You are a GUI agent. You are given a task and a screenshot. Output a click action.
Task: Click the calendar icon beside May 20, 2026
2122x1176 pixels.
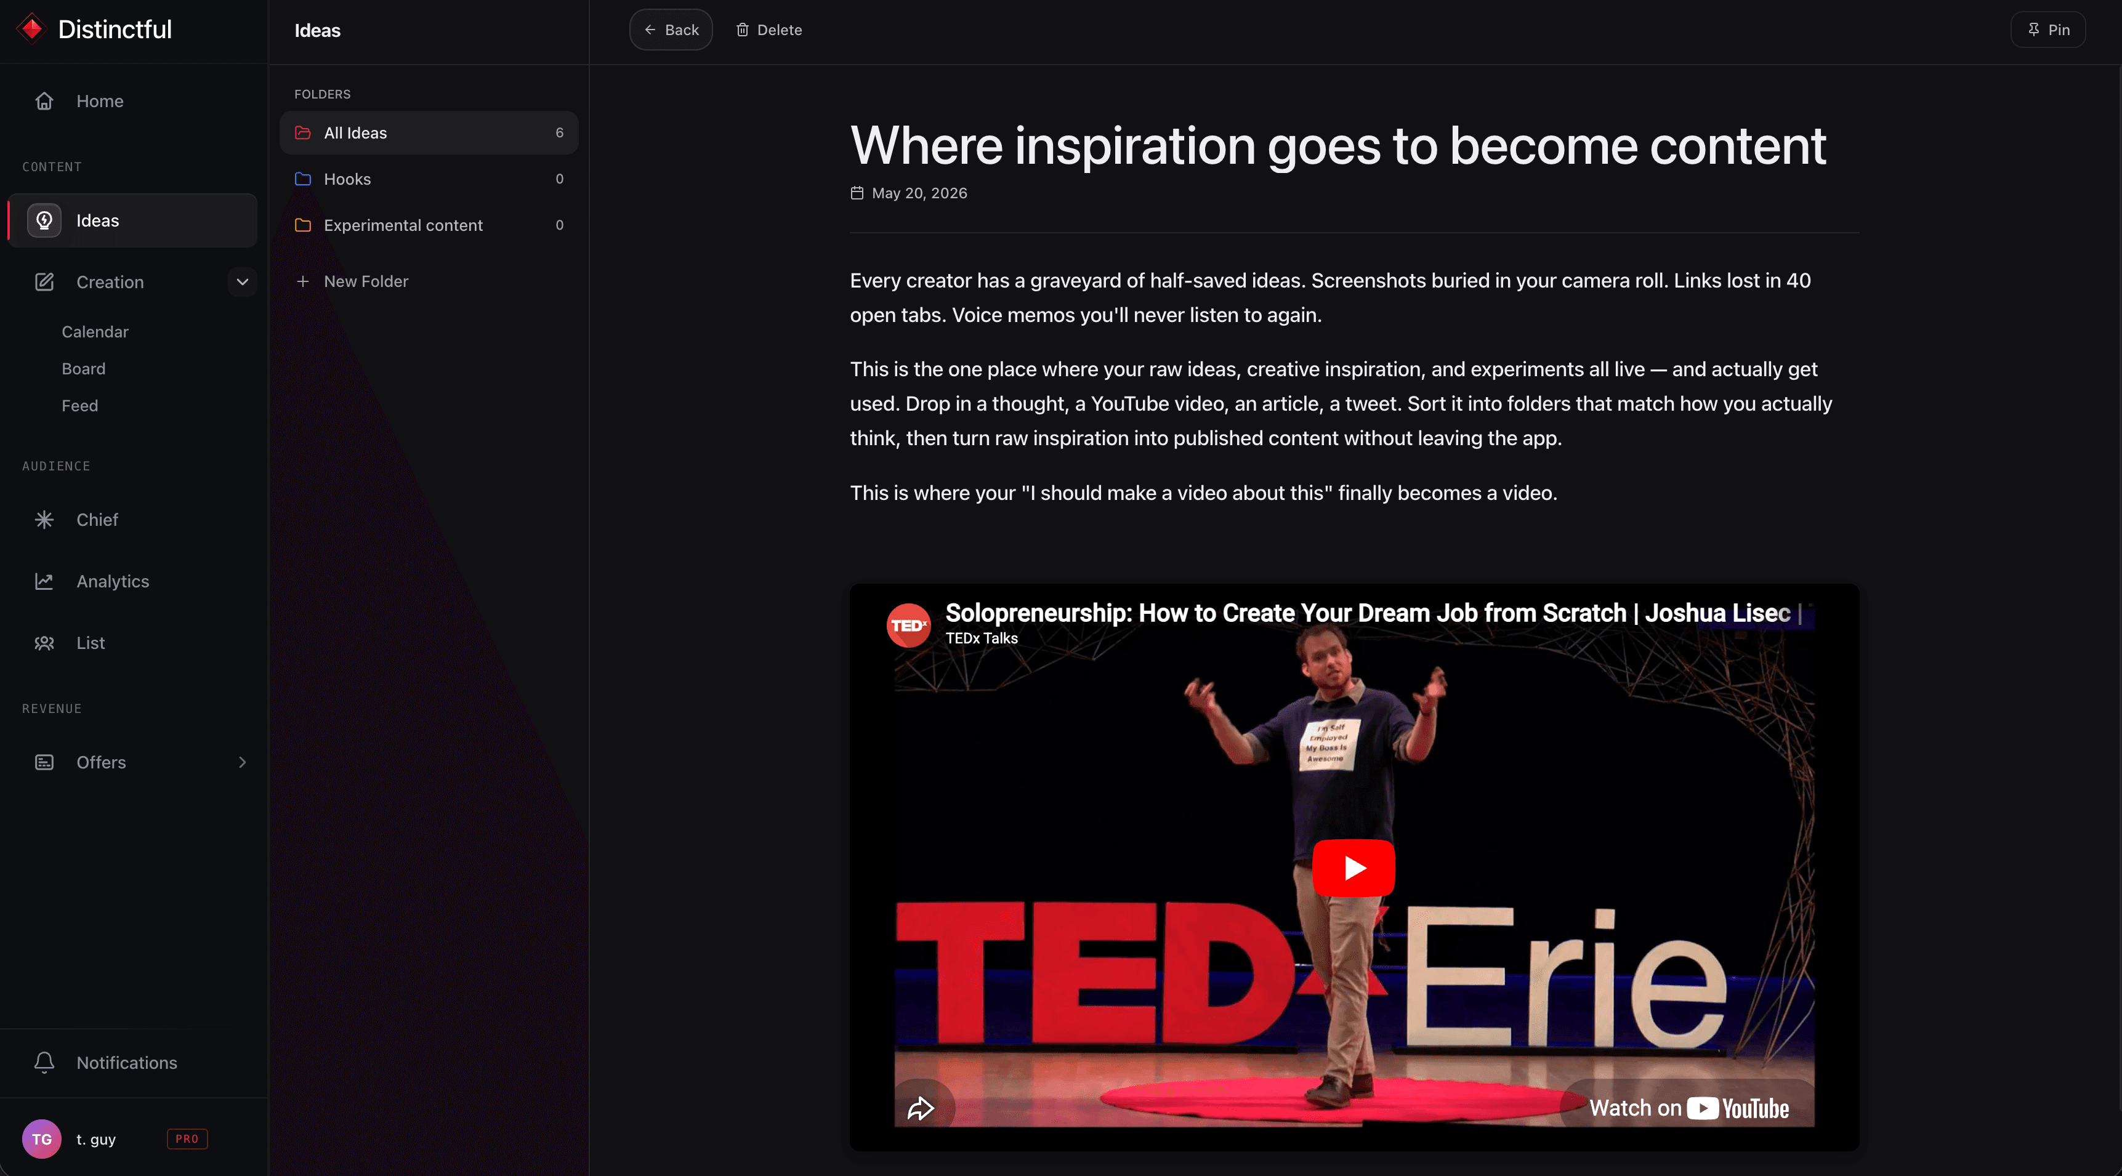tap(857, 193)
